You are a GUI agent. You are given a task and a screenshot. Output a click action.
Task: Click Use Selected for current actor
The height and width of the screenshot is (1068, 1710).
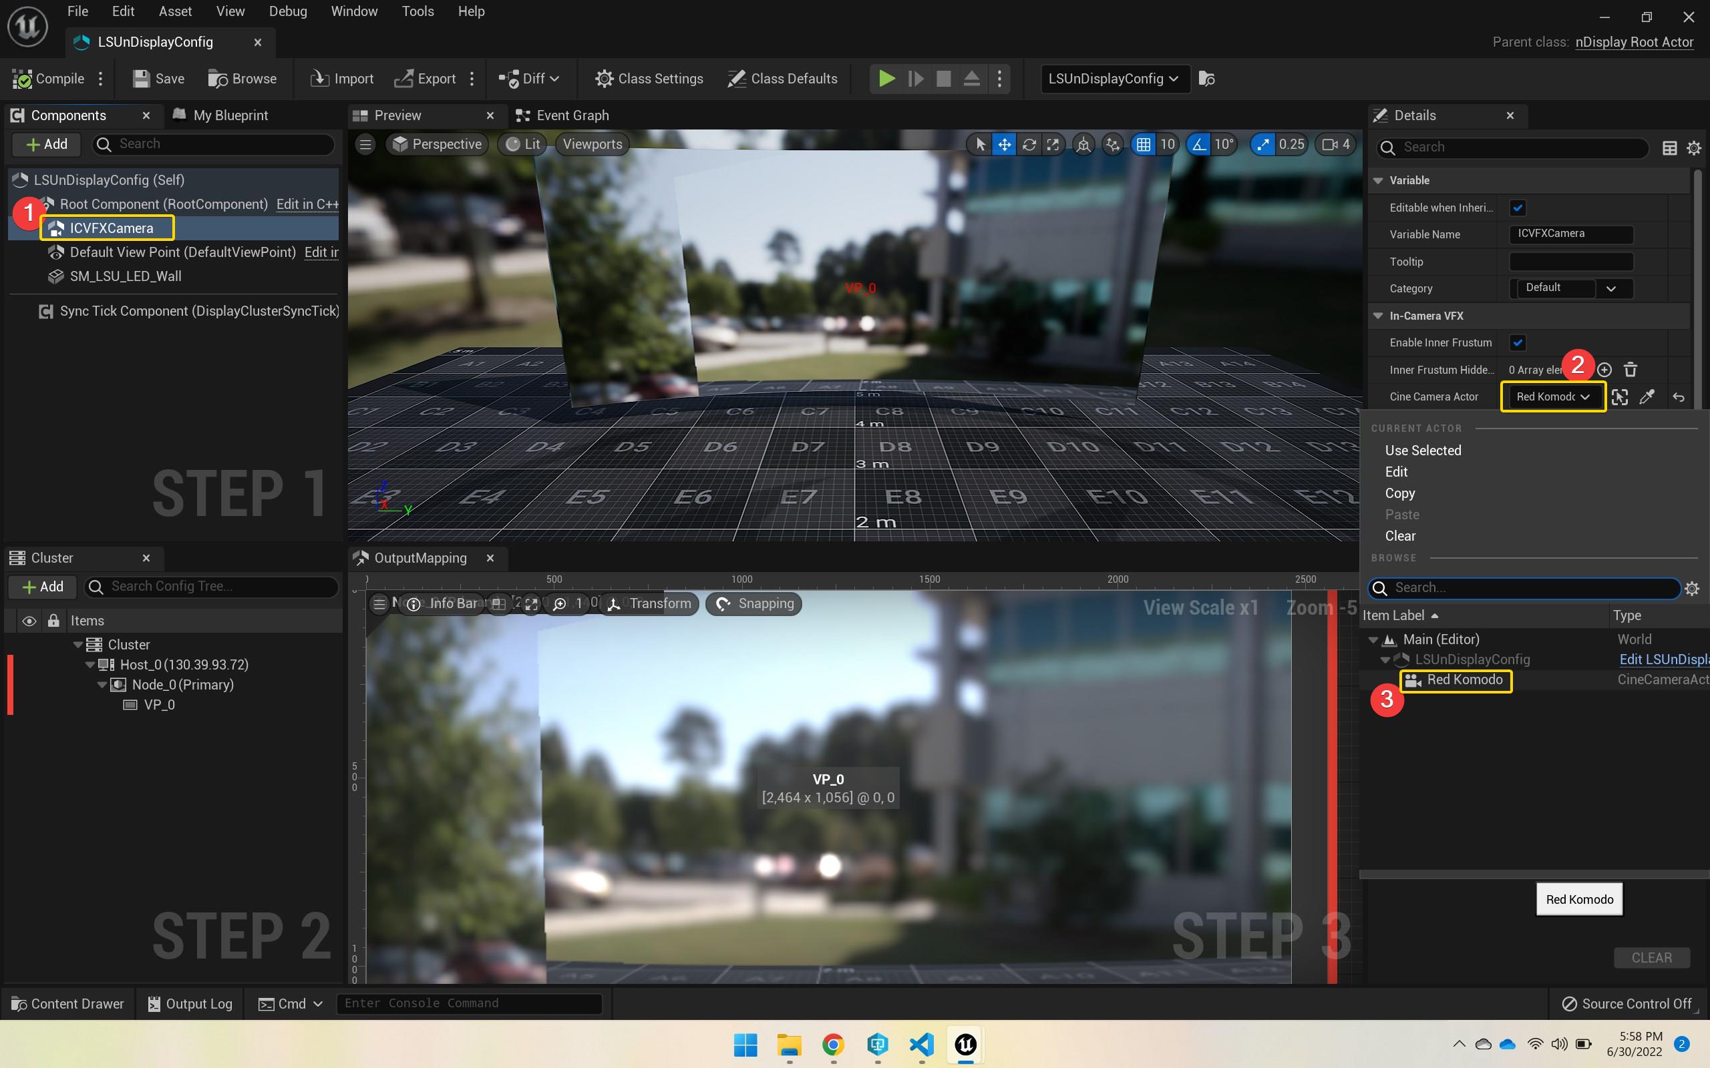click(1423, 449)
